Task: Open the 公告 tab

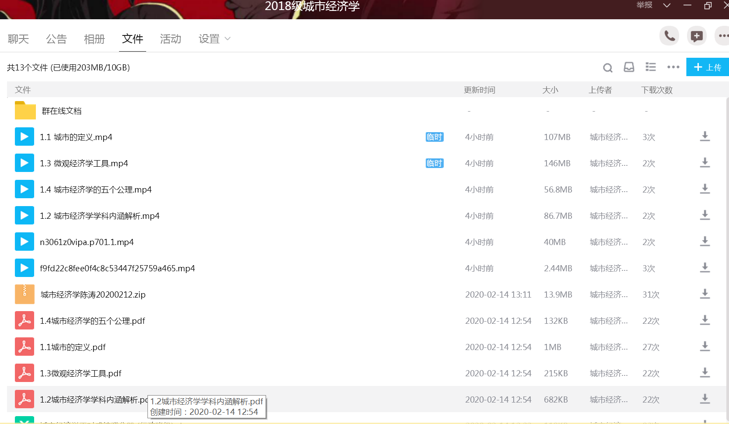Action: click(x=56, y=39)
